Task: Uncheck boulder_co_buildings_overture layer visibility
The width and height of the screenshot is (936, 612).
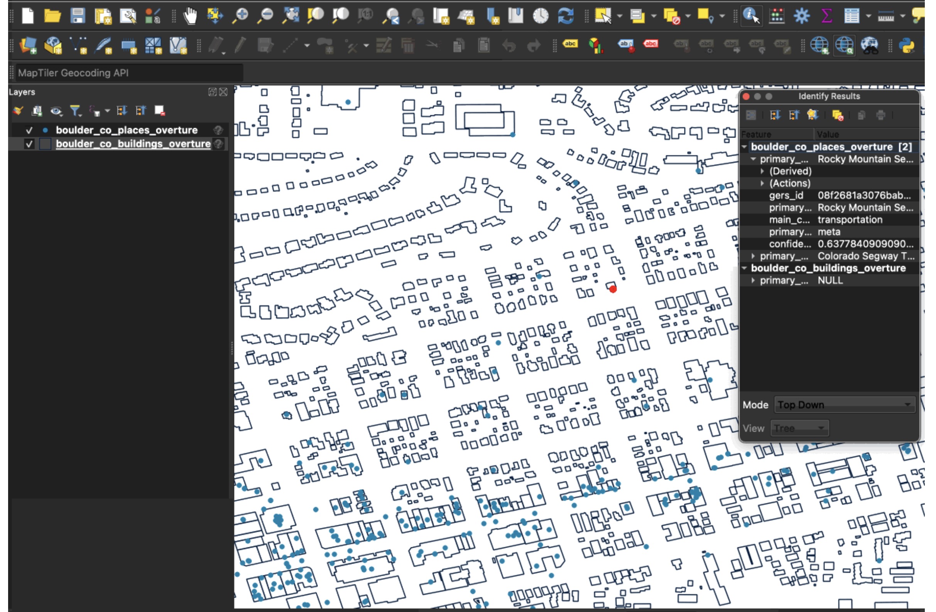Action: click(x=29, y=144)
